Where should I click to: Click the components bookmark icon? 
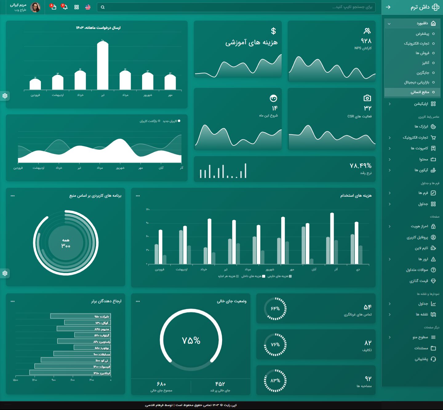(x=433, y=148)
